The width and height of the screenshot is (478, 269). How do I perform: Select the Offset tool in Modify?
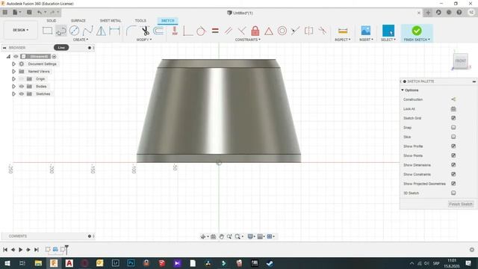[158, 31]
